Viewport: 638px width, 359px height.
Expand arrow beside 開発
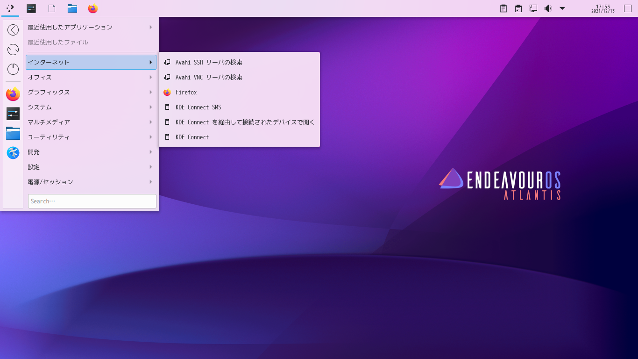pos(150,152)
